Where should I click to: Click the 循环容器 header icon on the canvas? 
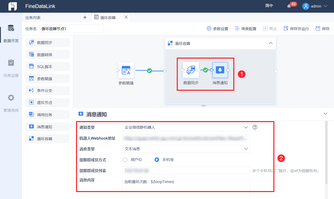[170, 43]
